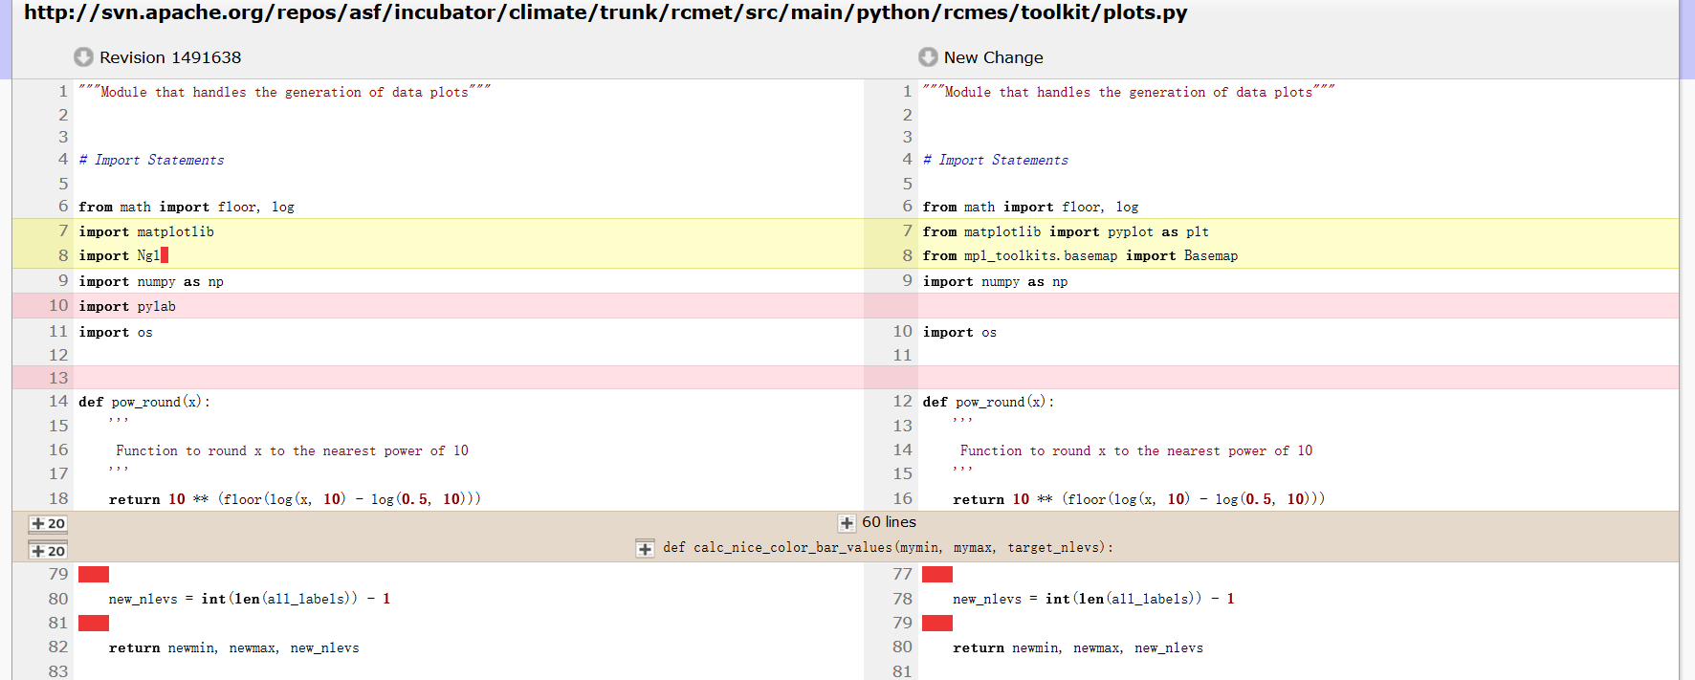
Task: Click left 'def pow_round(x):' on line 14
Action: click(144, 402)
